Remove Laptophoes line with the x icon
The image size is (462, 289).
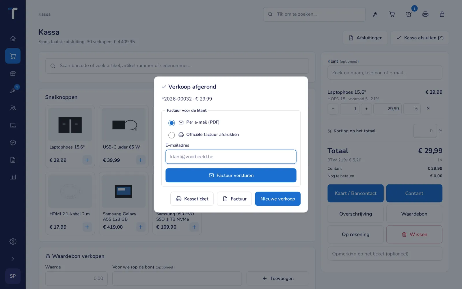pyautogui.click(x=428, y=108)
